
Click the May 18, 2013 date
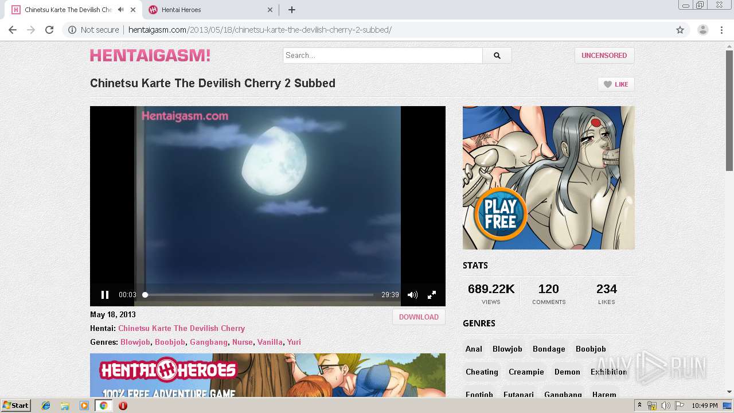pos(113,315)
